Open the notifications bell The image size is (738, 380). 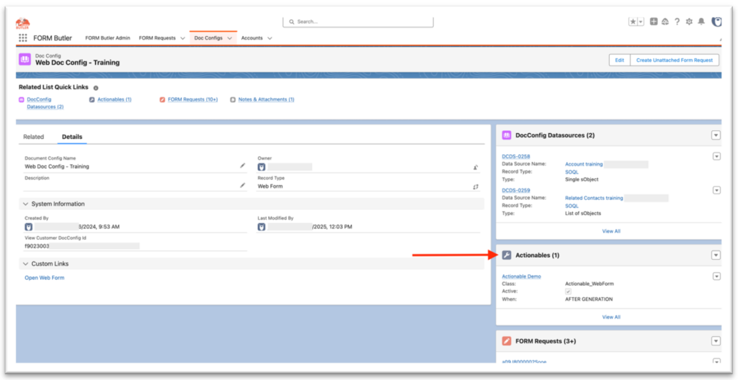pos(701,22)
